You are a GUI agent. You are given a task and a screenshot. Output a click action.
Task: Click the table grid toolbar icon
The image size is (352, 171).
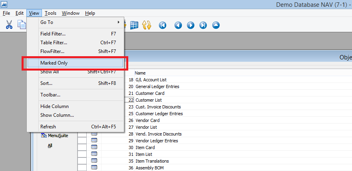tap(134, 25)
